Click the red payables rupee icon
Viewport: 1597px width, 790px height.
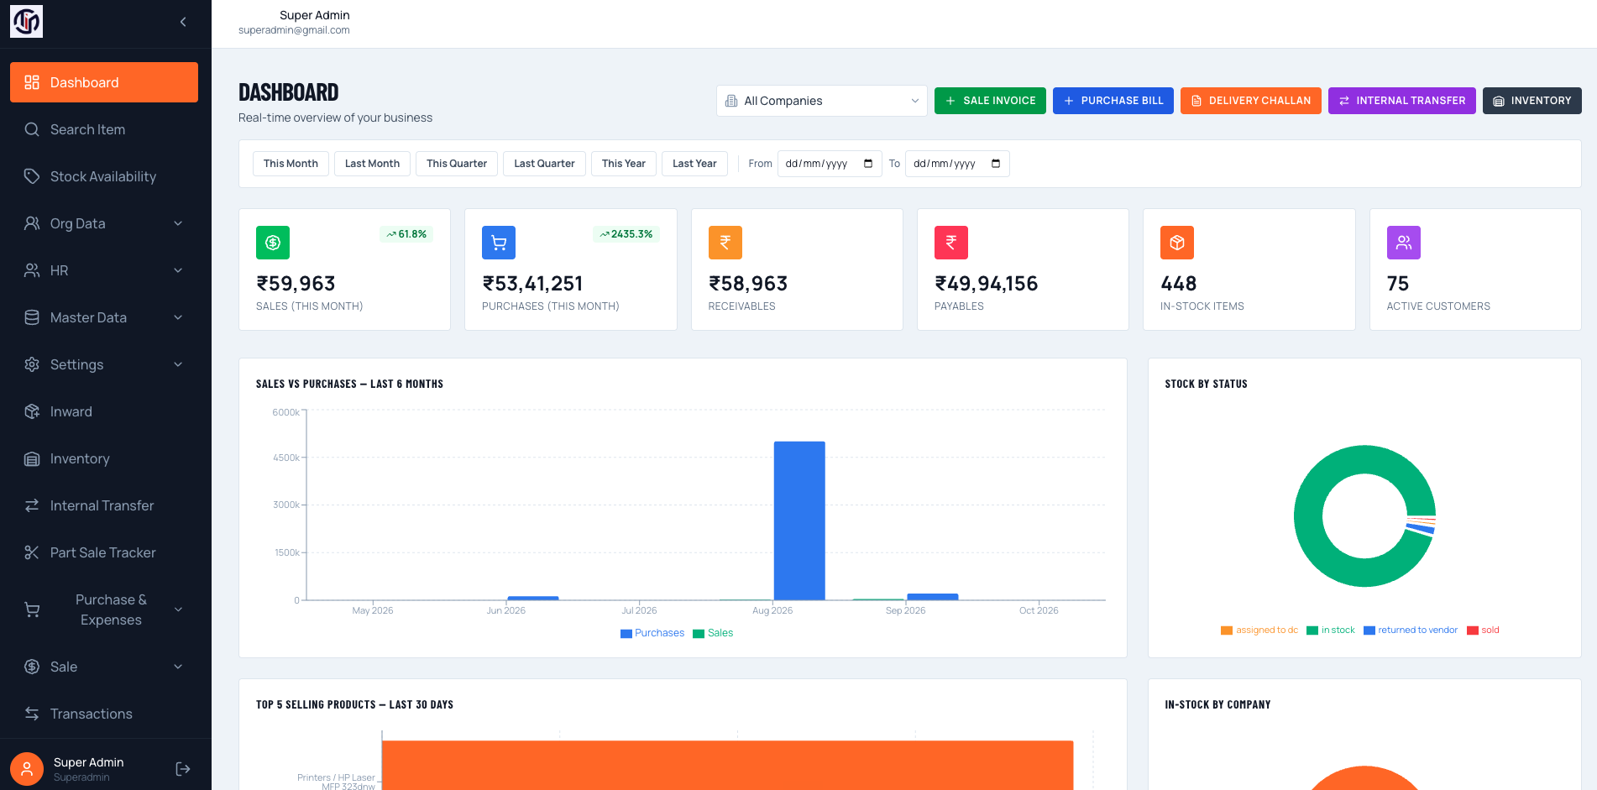click(x=951, y=243)
